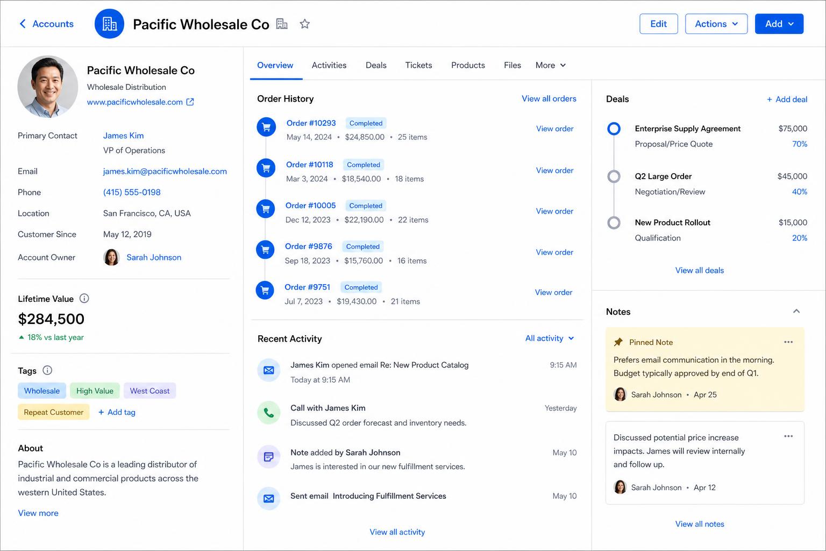826x551 pixels.
Task: Click Enterprise Supply Agreement deal name
Action: point(687,128)
